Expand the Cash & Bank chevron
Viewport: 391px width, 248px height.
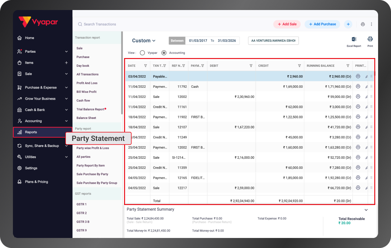66,110
